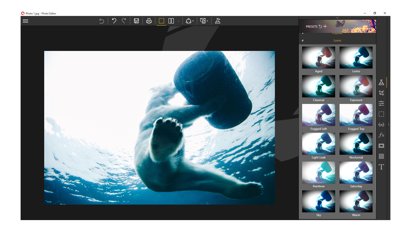Screen dimensions: 411x231
Task: Open the fx effects tool
Action: pyautogui.click(x=381, y=135)
